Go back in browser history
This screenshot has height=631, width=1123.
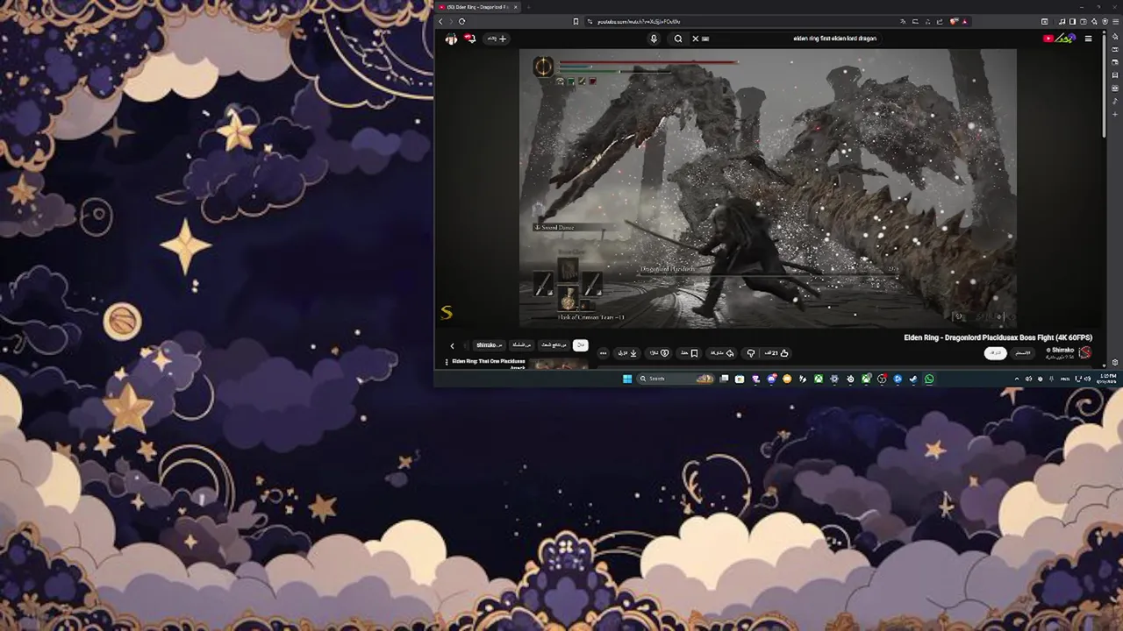click(440, 21)
